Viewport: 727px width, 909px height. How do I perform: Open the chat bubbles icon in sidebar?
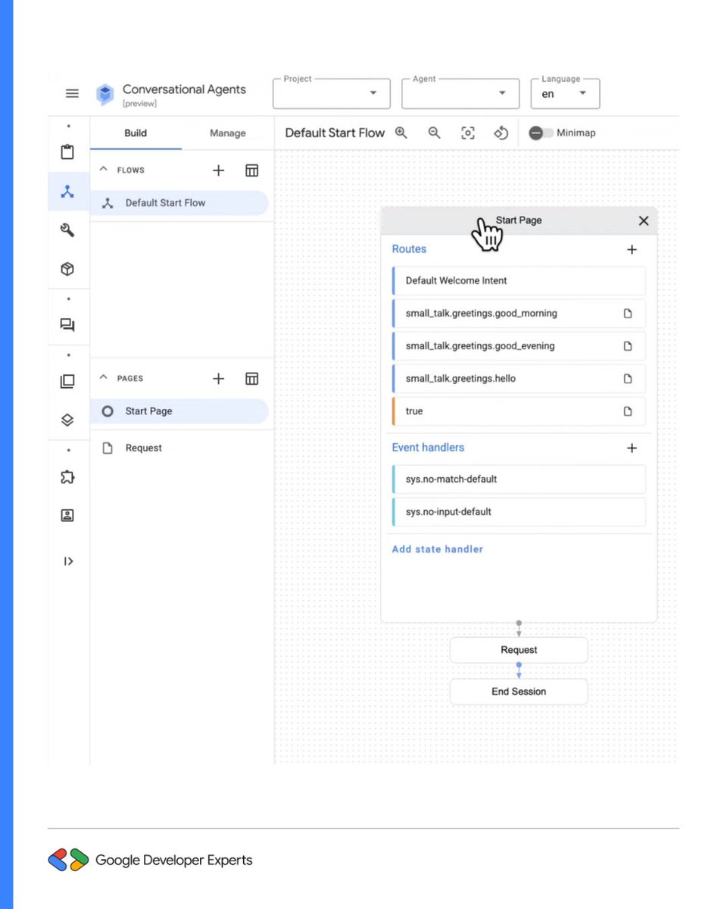pos(67,325)
